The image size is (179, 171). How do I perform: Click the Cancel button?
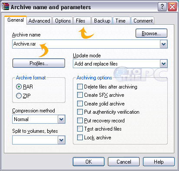[124, 162]
